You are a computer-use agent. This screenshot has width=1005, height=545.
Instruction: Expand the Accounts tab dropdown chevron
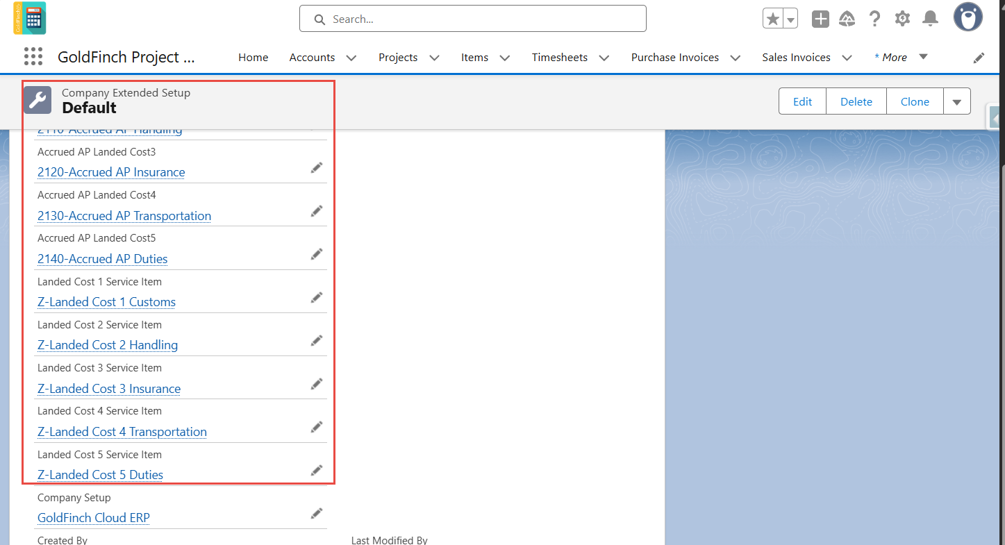point(351,58)
